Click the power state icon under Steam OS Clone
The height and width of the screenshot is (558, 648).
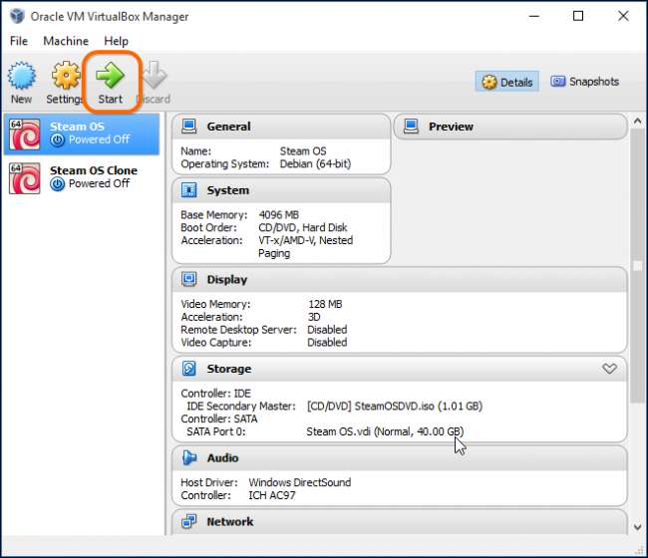[x=58, y=183]
